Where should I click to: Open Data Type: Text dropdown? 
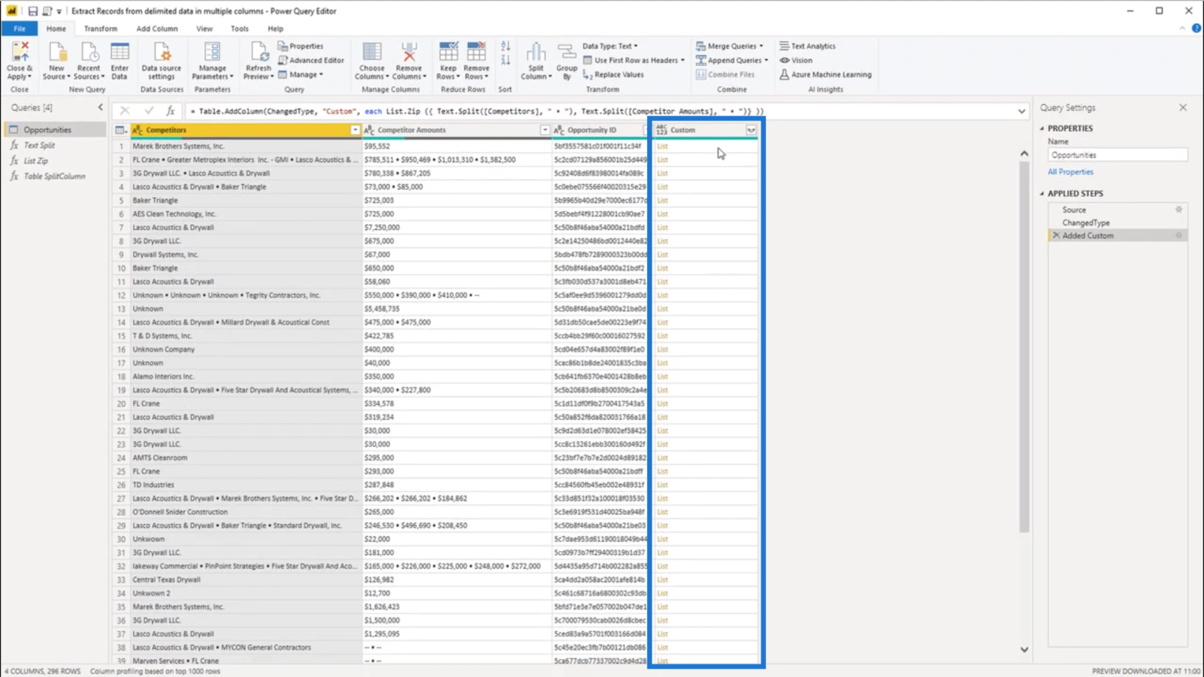(609, 46)
